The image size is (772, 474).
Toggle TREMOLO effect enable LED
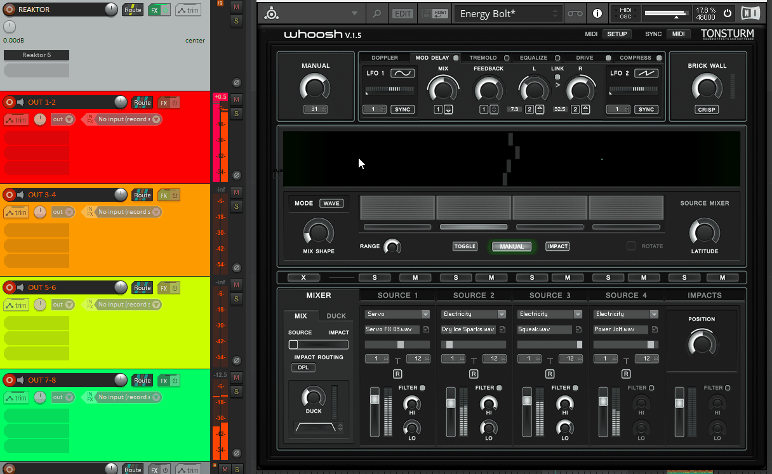tap(507, 58)
